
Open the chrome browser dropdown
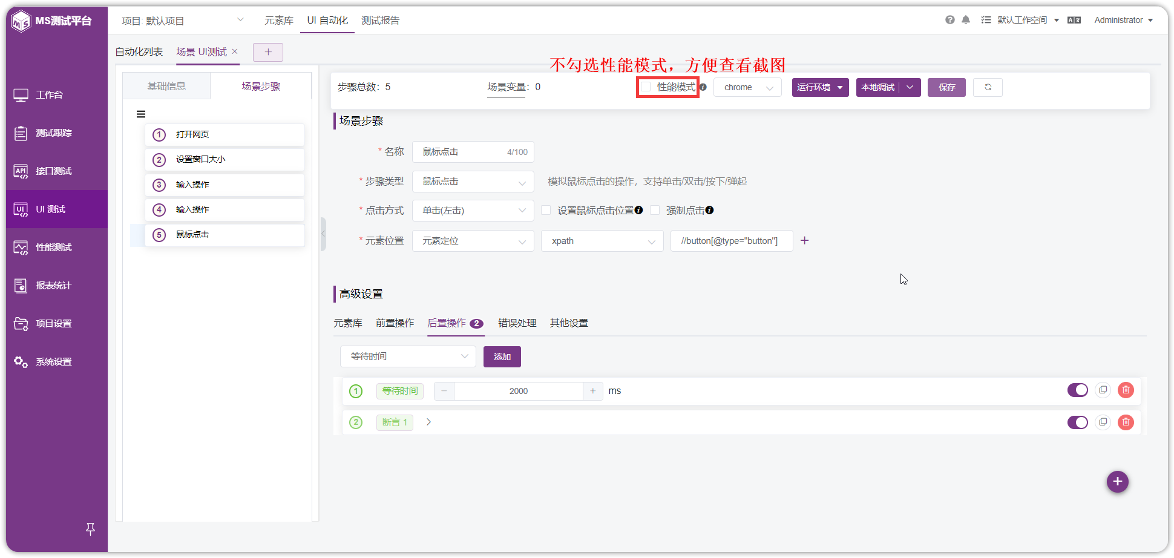[748, 87]
